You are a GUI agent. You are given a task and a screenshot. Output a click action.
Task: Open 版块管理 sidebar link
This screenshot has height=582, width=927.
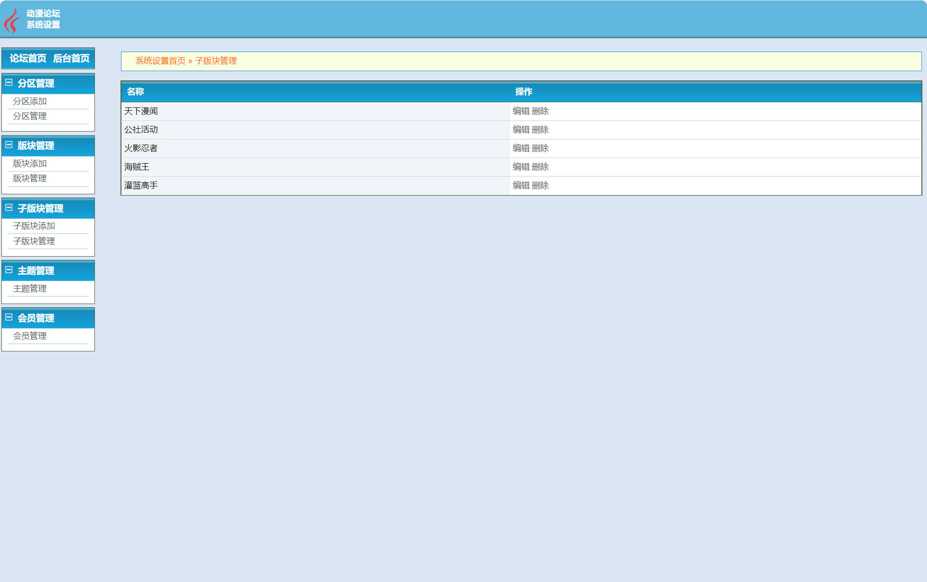pyautogui.click(x=30, y=179)
